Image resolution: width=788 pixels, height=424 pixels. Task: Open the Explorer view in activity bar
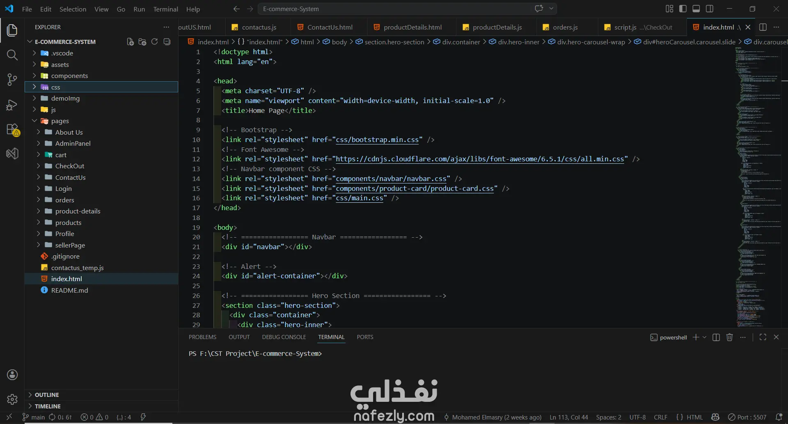[12, 30]
